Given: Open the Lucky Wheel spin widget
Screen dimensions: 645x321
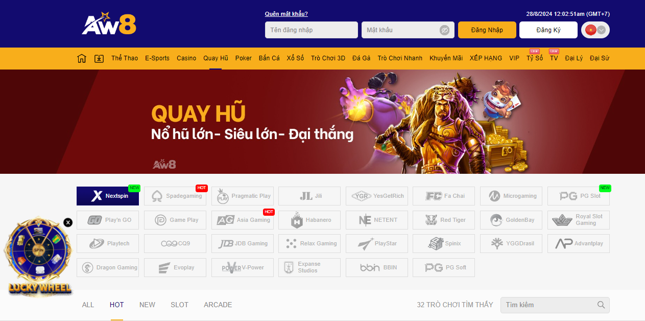Looking at the screenshot, I should 39,257.
